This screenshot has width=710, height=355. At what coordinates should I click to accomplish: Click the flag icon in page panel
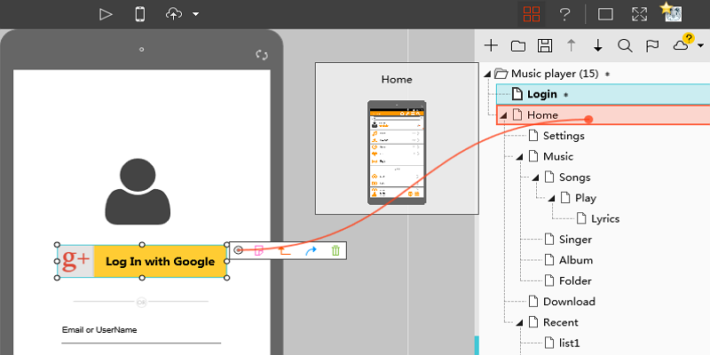point(652,46)
